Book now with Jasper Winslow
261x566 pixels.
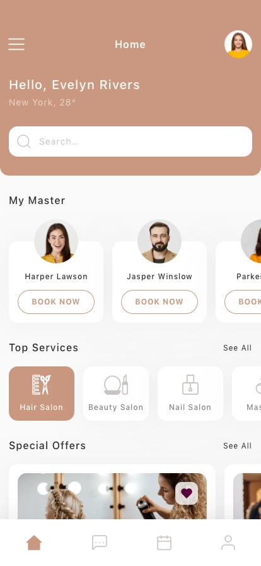point(159,302)
